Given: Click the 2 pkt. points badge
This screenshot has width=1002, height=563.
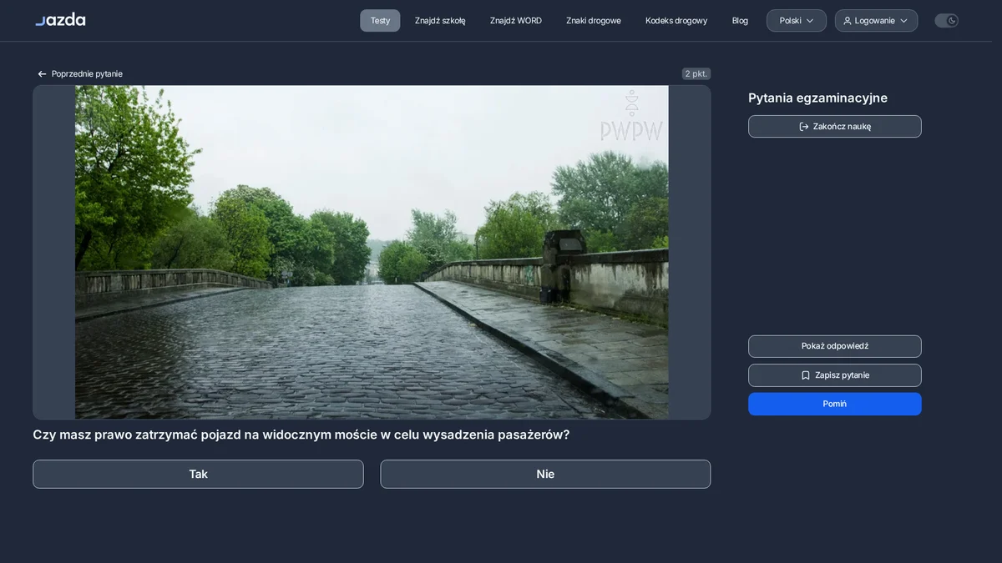Looking at the screenshot, I should pyautogui.click(x=696, y=73).
